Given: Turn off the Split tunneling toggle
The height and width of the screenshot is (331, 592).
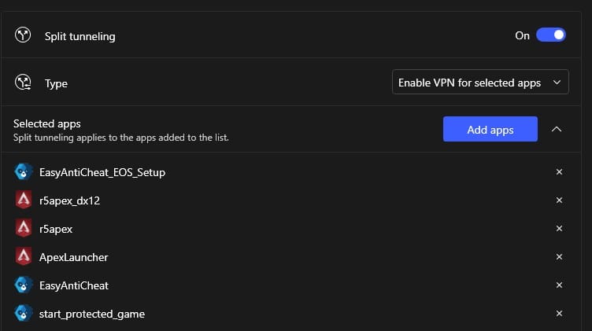Looking at the screenshot, I should [551, 35].
